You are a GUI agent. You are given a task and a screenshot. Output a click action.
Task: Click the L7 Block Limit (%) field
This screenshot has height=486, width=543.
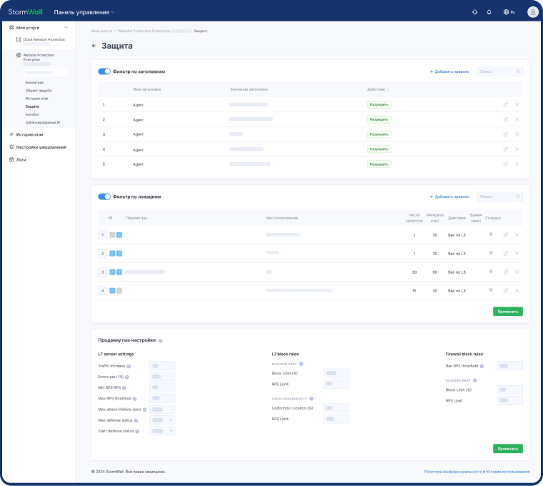point(336,373)
